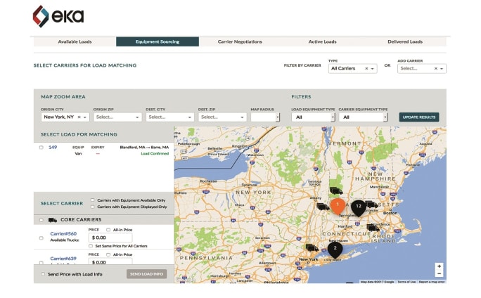481x298 pixels.
Task: Enable Send Price with Load Info
Action: [x=42, y=273]
